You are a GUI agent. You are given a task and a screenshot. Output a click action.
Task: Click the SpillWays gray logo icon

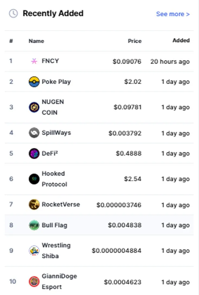(34, 133)
